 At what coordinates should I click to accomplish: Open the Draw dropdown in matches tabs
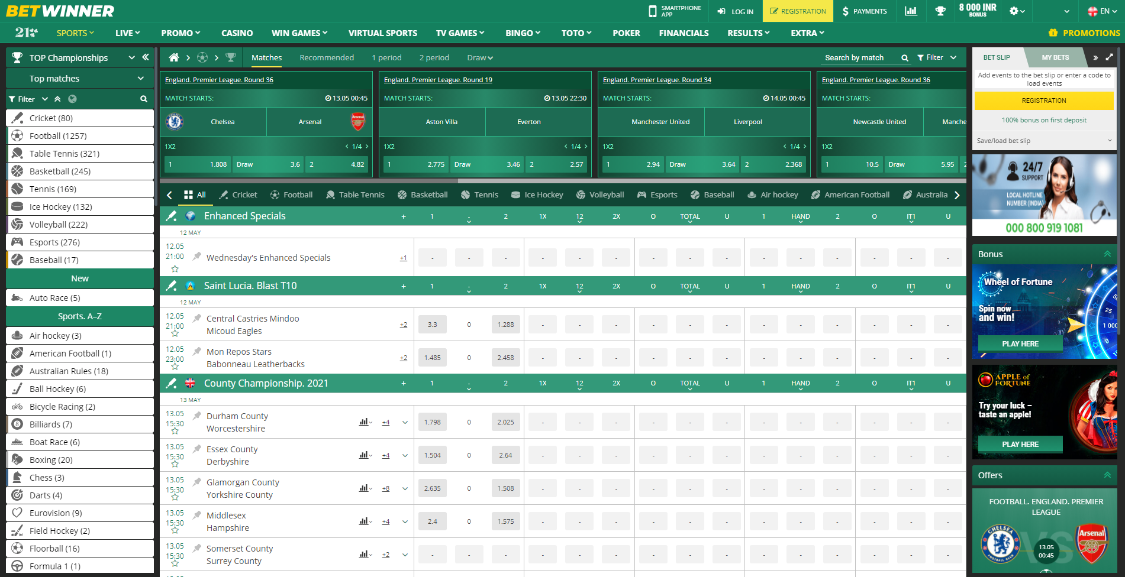480,57
